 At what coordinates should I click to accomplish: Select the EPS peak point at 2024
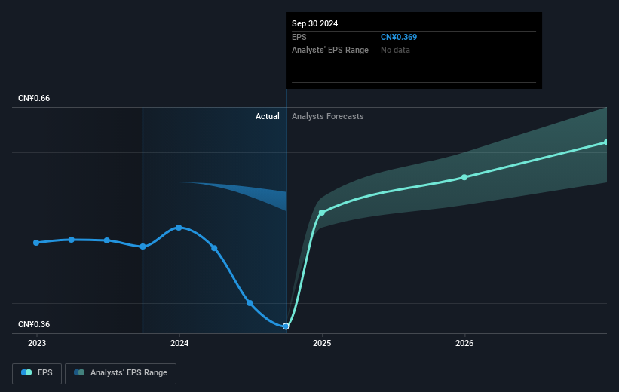[x=179, y=228]
